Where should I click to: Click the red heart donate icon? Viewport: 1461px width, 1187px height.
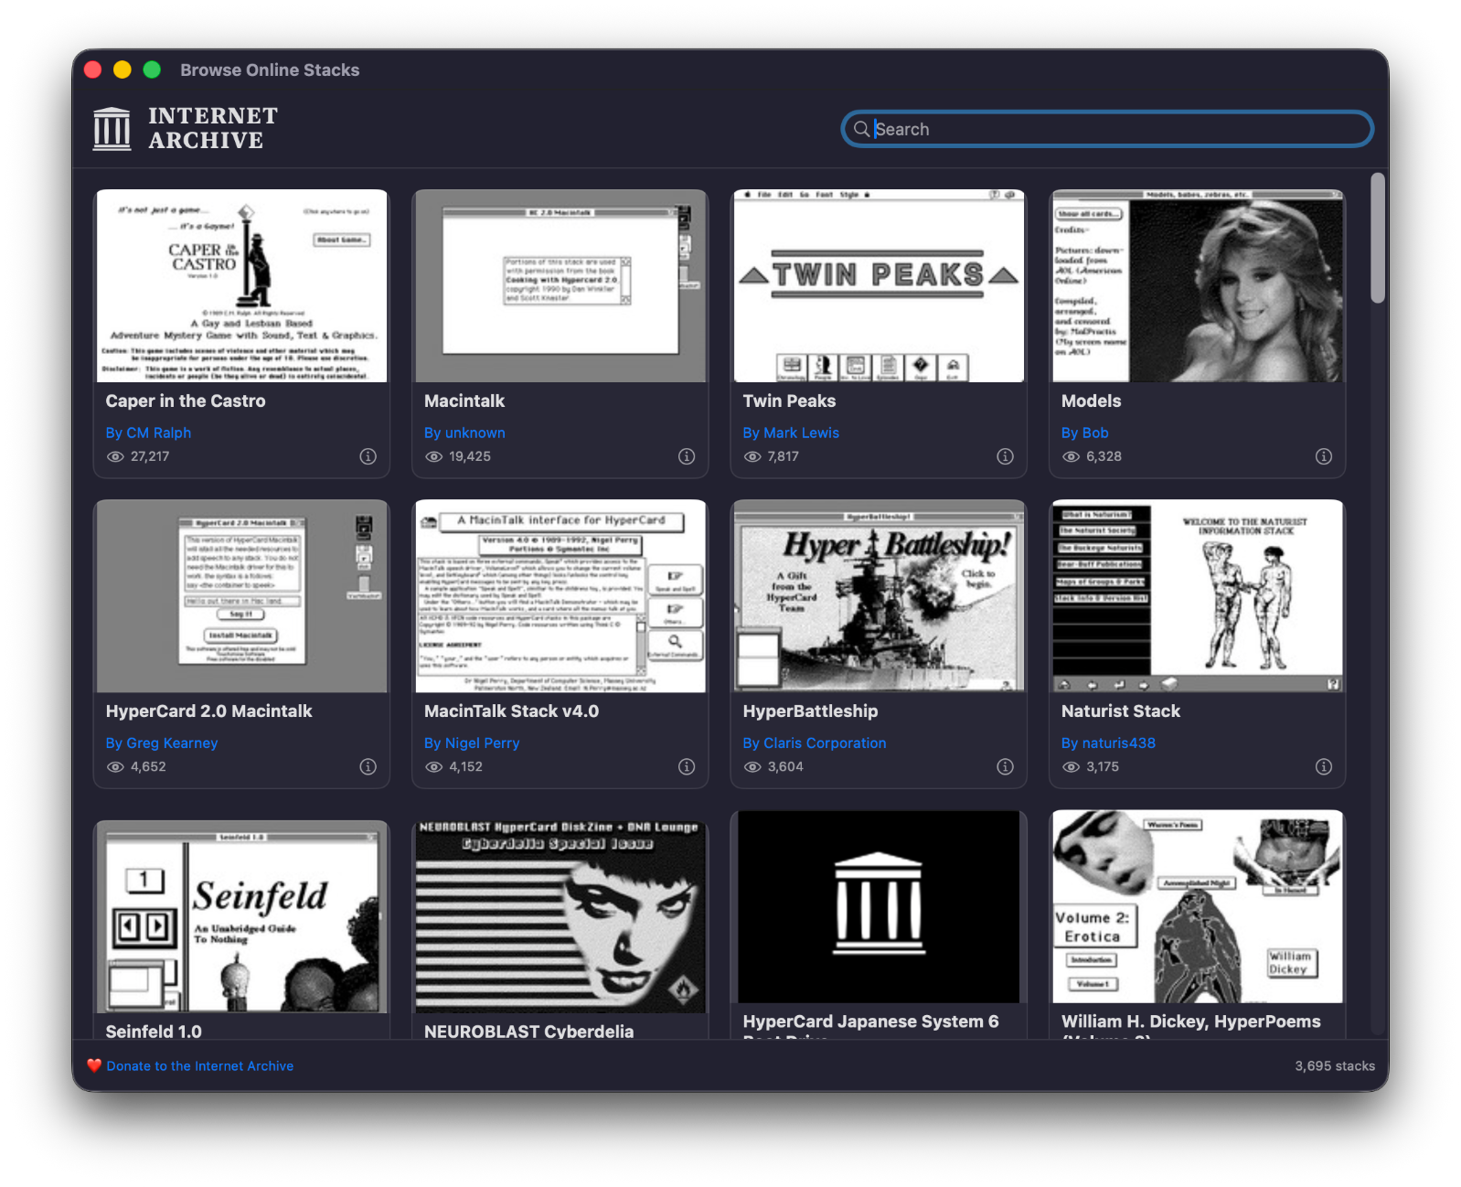tap(94, 1065)
